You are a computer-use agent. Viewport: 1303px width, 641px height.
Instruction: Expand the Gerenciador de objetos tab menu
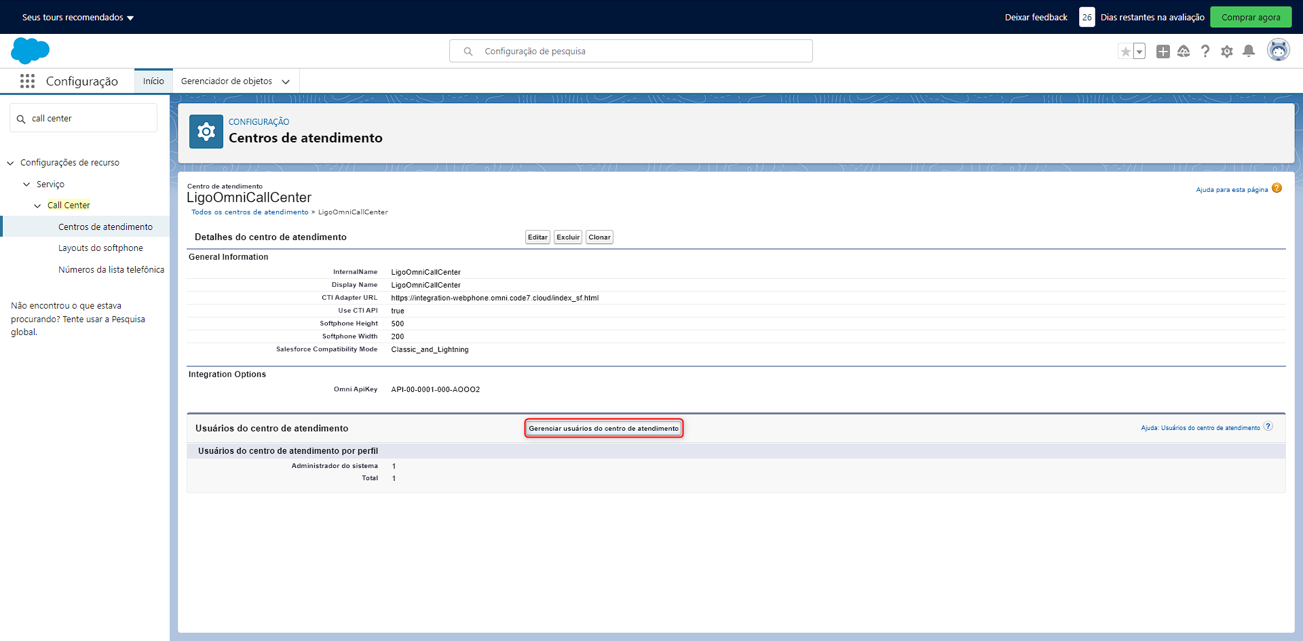click(x=286, y=81)
